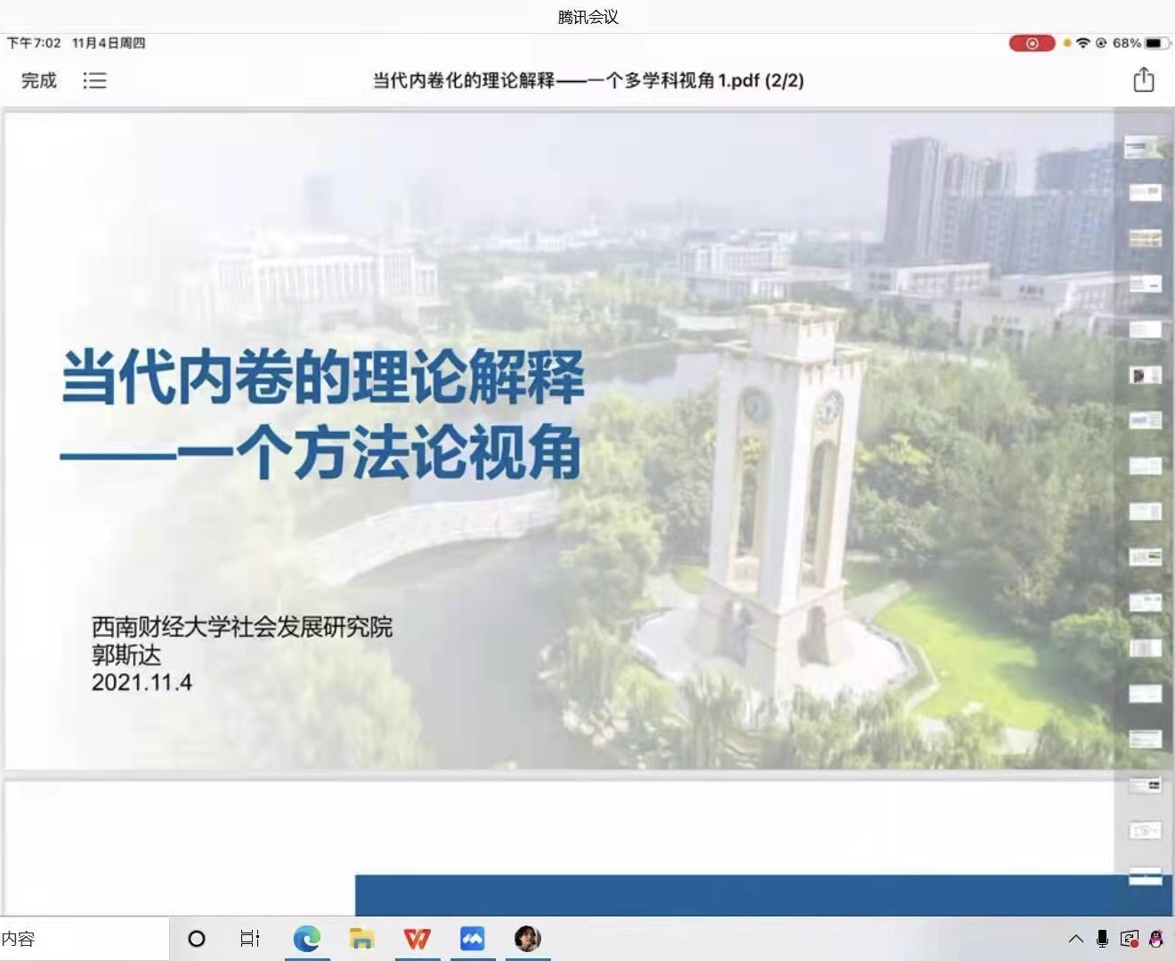This screenshot has height=961, width=1175.
Task: Click the avatar app icon on the taskbar
Action: [x=528, y=939]
